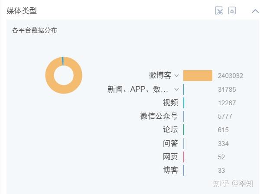Click the 论坛 row label
260x194 pixels.
click(x=170, y=129)
